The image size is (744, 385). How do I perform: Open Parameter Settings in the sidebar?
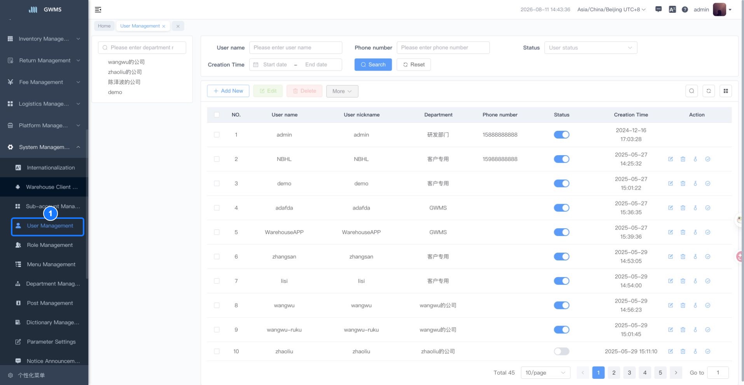pyautogui.click(x=44, y=342)
